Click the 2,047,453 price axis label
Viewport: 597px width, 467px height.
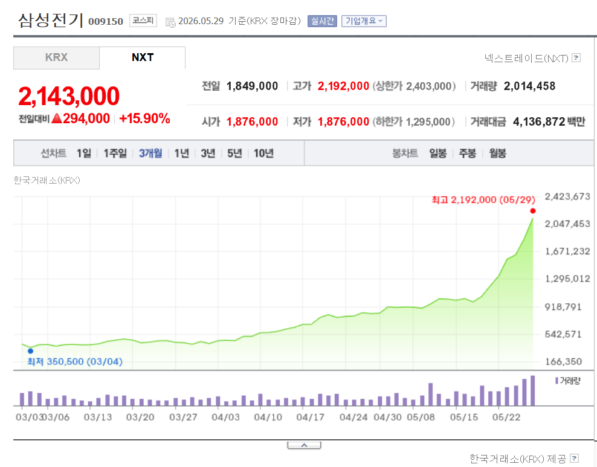567,224
